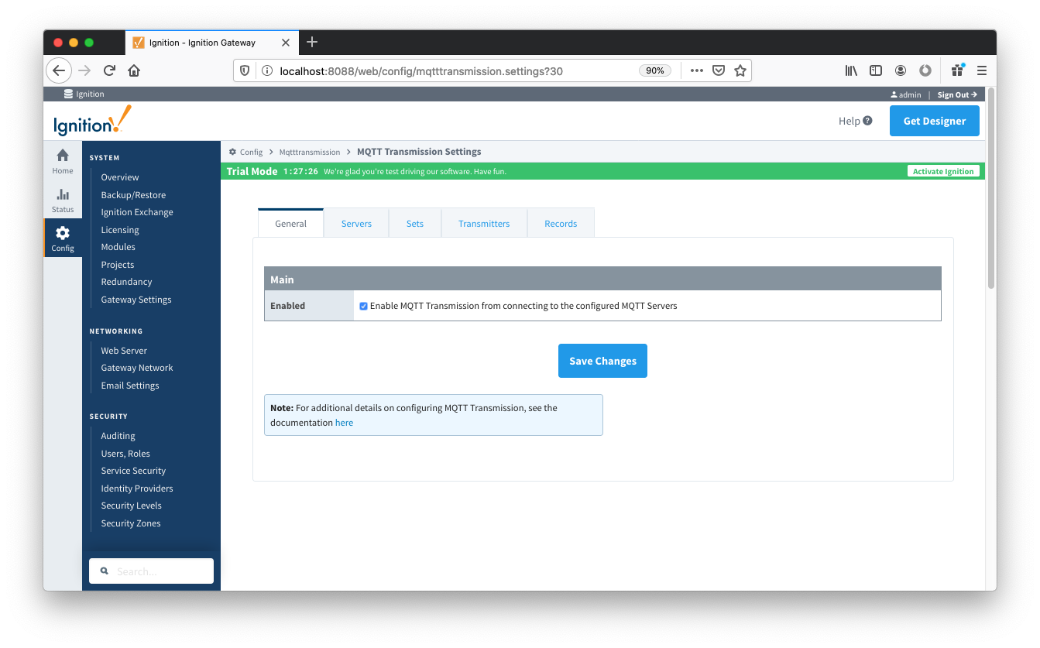Screen dimensions: 1040x648
Task: Click the 90% zoom level indicator
Action: click(x=655, y=70)
